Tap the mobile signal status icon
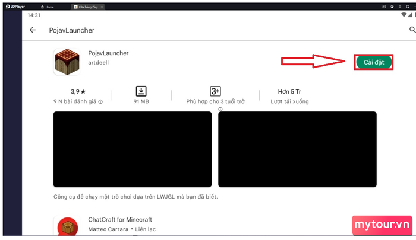The height and width of the screenshot is (240, 416). point(410,15)
